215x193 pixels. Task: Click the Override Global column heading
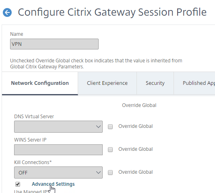[139, 105]
